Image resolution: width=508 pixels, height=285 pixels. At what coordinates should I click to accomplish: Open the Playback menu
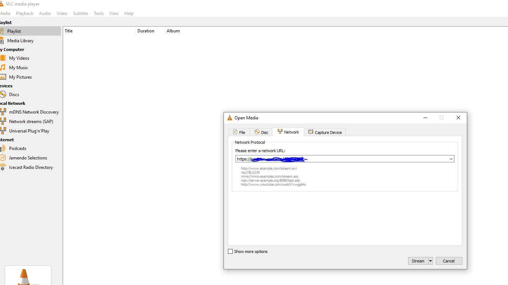point(25,13)
